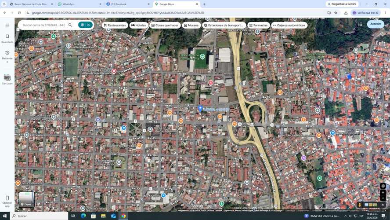Open Task View on the taskbar
Image resolution: width=390 pixels, height=220 pixels.
pyautogui.click(x=73, y=216)
